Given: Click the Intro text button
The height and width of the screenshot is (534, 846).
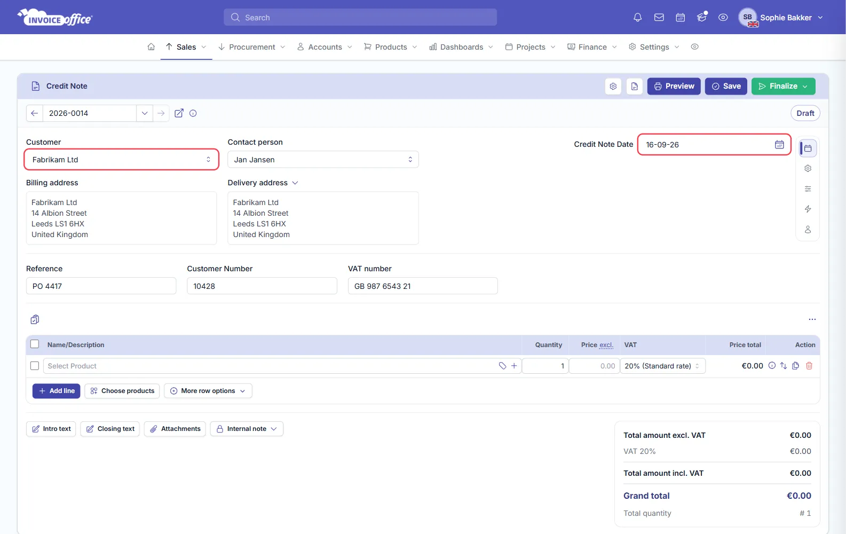Looking at the screenshot, I should [51, 429].
